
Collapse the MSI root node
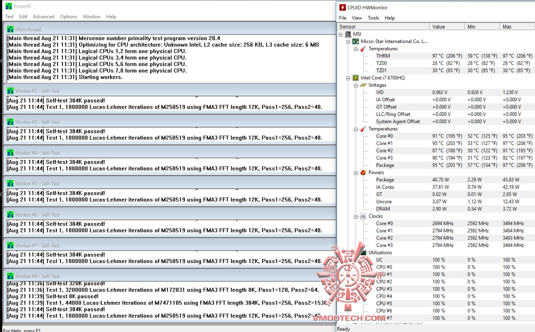coord(341,34)
